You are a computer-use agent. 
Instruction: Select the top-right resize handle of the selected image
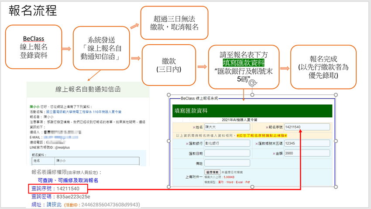point(336,95)
